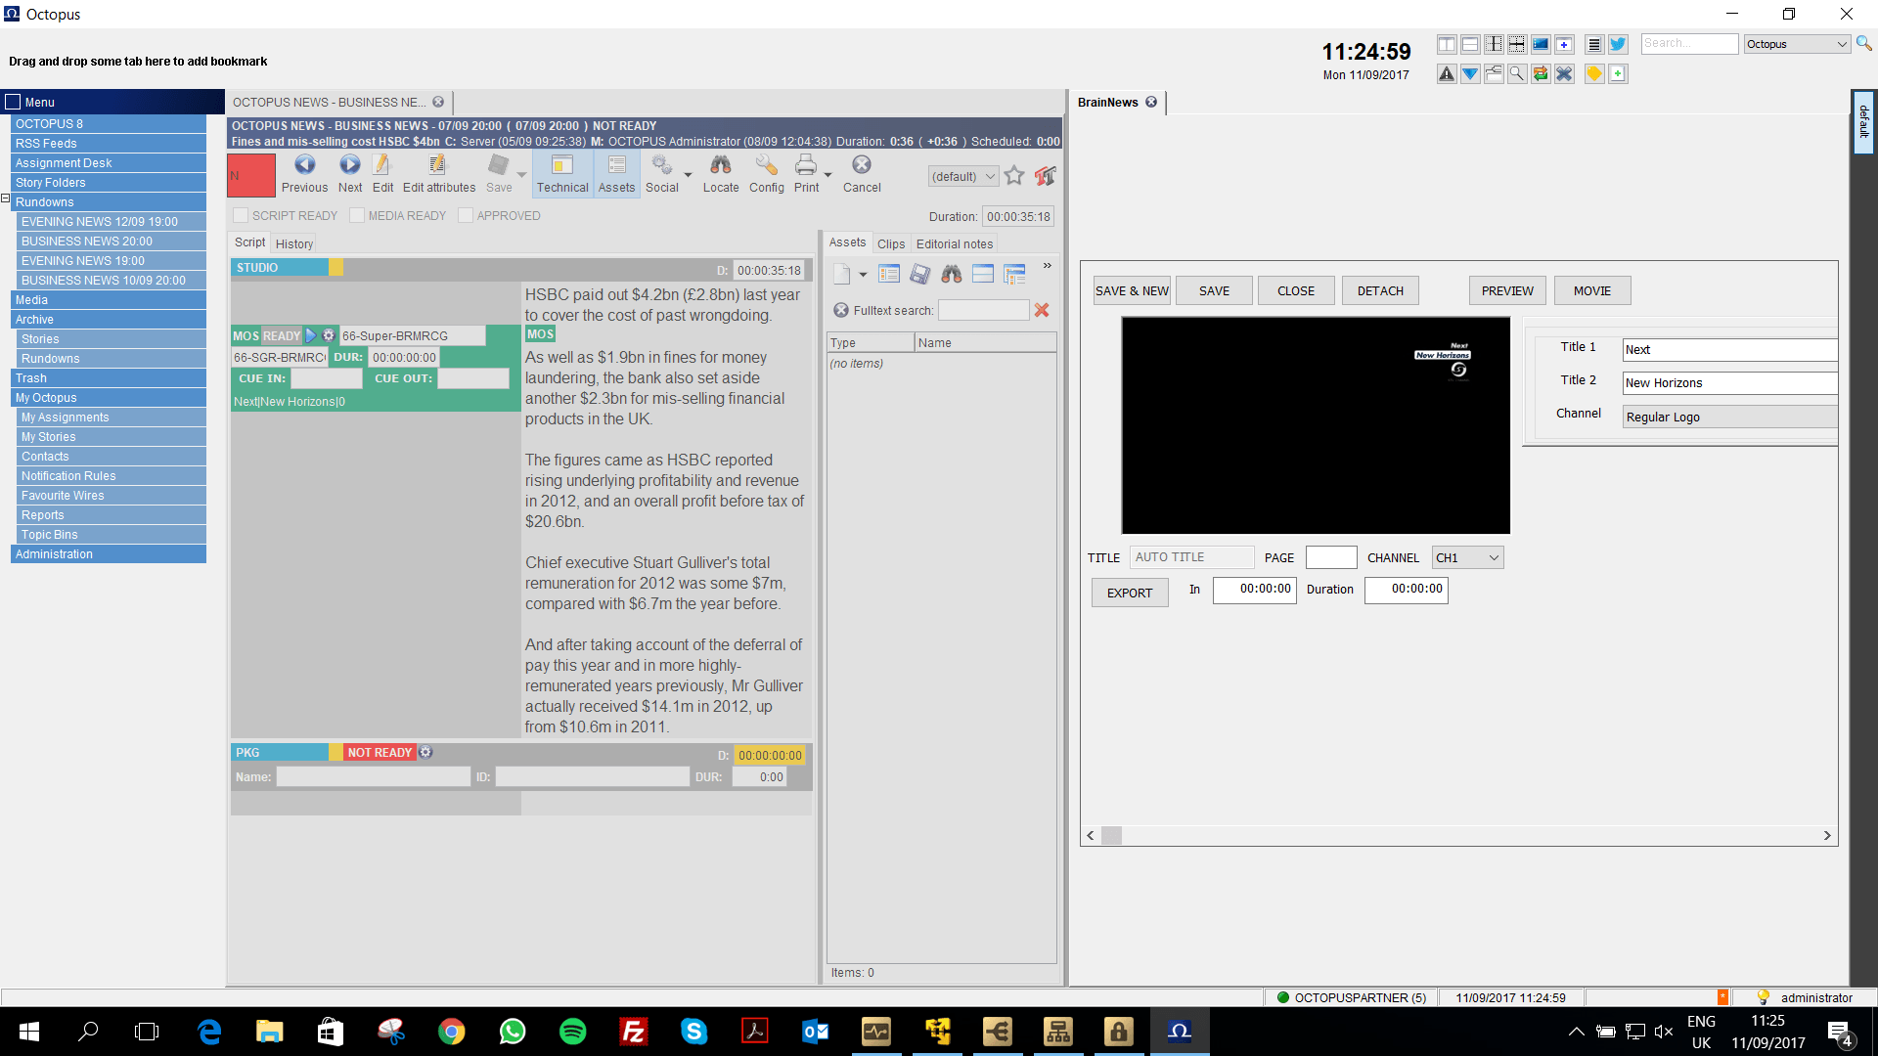Tick the MEDIA READY checkbox
The width and height of the screenshot is (1878, 1056).
coord(357,216)
